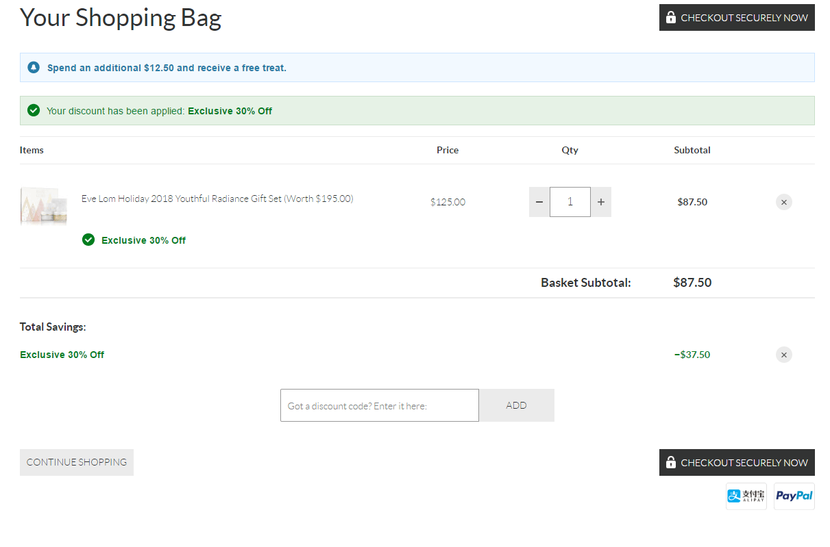Remove the Eve Lom gift set from the bag
Screen dimensions: 830x547
(784, 202)
